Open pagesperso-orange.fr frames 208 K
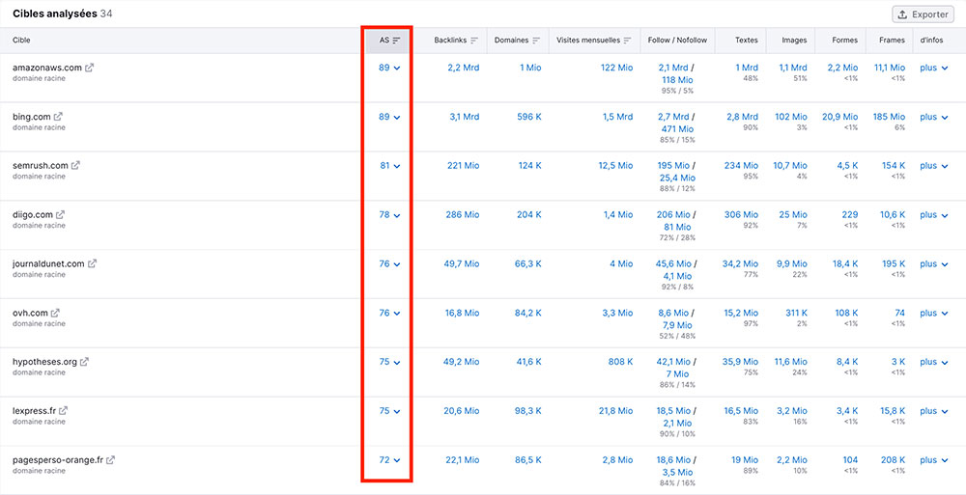This screenshot has width=966, height=495. click(893, 460)
